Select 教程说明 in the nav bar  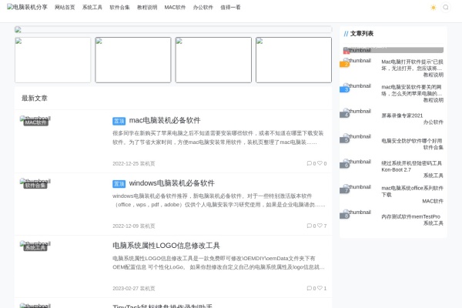click(147, 8)
